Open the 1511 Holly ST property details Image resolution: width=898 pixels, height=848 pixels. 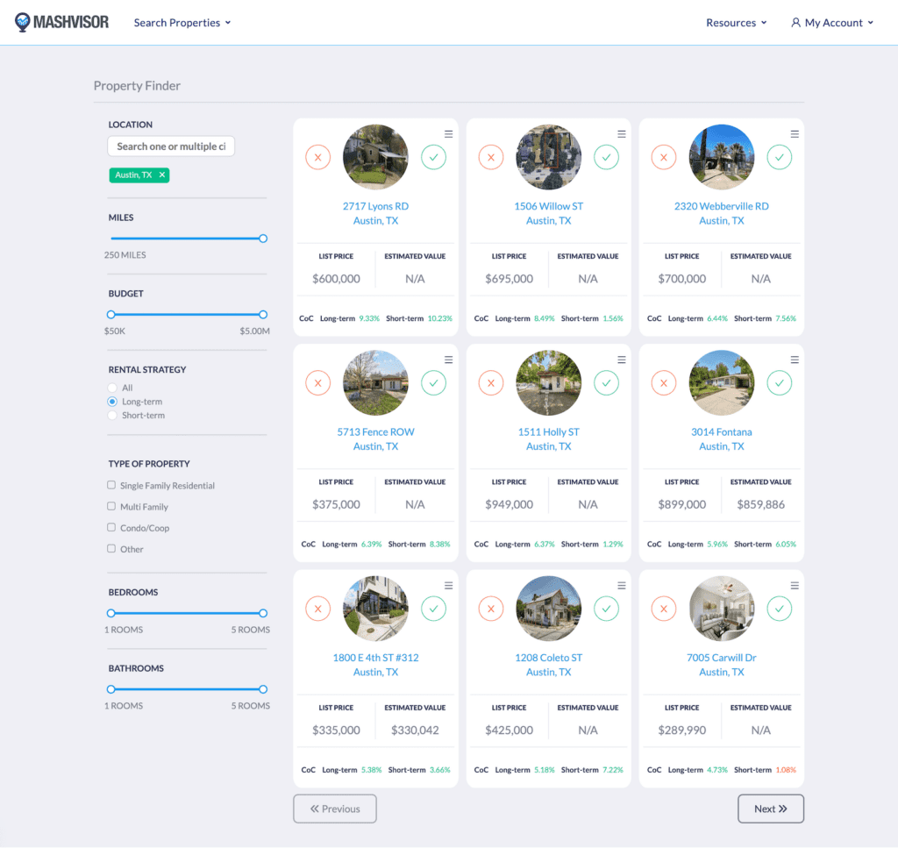(x=548, y=431)
